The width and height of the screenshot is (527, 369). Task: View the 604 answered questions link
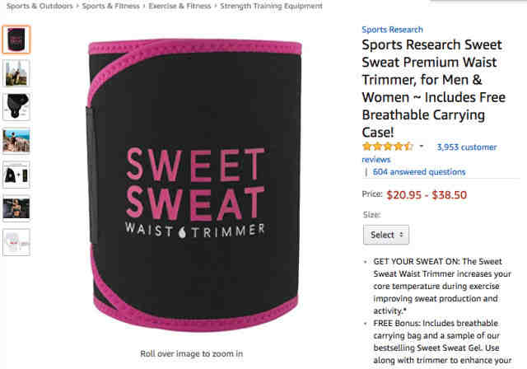(x=419, y=171)
